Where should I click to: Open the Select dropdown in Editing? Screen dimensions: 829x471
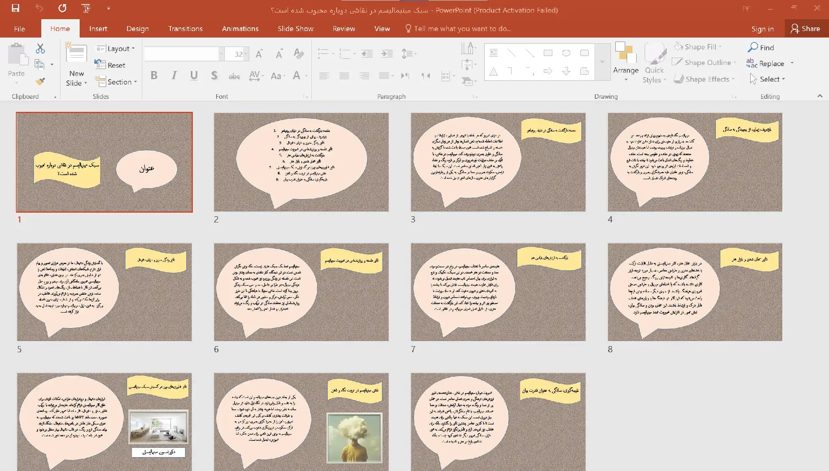767,79
